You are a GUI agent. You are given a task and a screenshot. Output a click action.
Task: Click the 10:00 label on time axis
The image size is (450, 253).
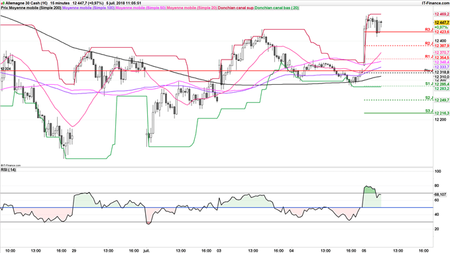tap(11, 250)
